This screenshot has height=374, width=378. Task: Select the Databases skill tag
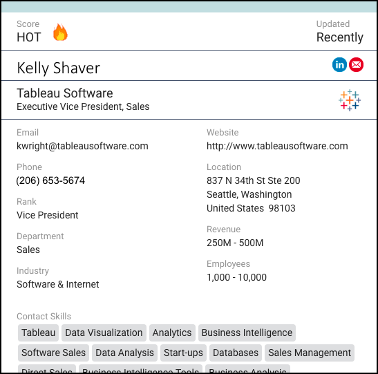[236, 353]
